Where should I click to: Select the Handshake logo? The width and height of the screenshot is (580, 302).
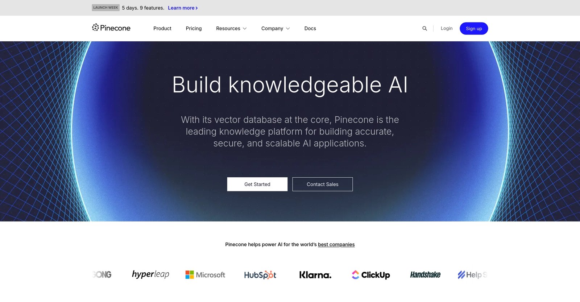coord(425,275)
